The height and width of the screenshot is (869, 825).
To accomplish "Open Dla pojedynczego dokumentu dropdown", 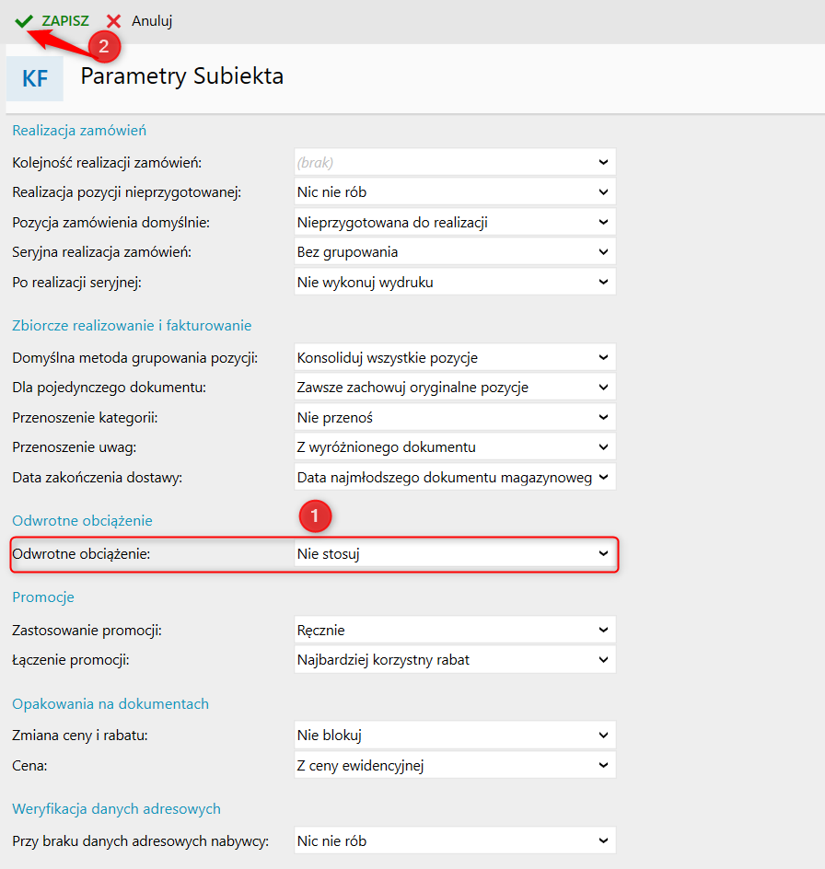I will coord(454,387).
